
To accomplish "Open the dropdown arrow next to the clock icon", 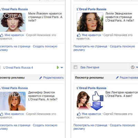I will pos(137,67).
